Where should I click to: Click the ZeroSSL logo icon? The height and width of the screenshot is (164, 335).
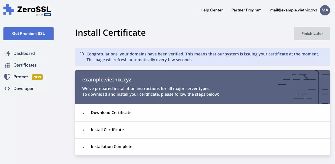click(9, 9)
